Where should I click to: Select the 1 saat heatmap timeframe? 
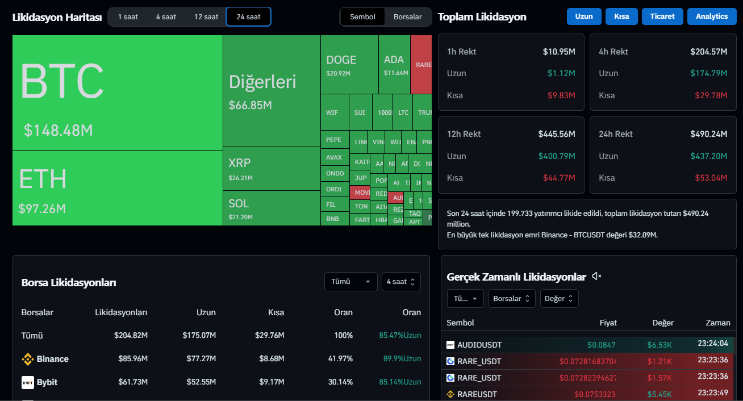pos(128,17)
